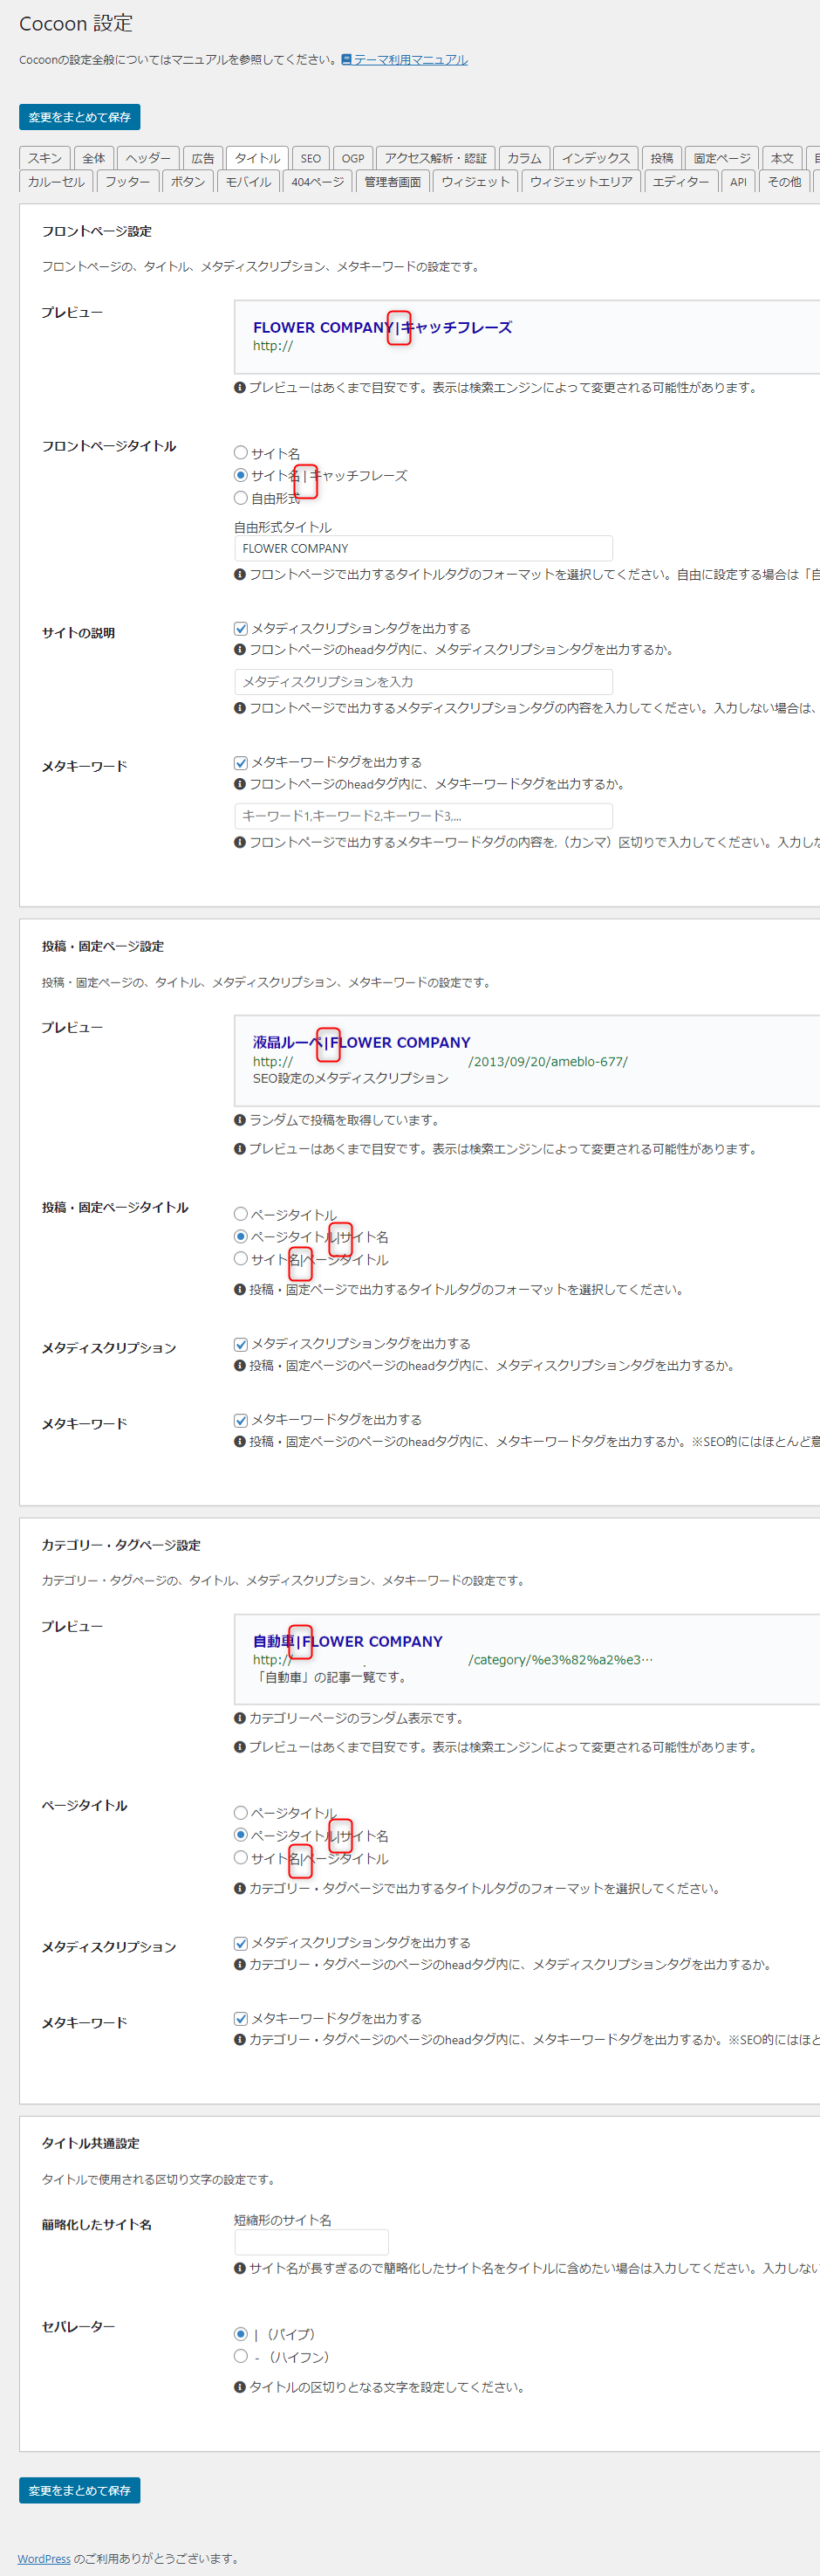Viewport: 820px width, 2576px height.
Task: Open the WordPress link in the footer
Action: coord(44,2558)
